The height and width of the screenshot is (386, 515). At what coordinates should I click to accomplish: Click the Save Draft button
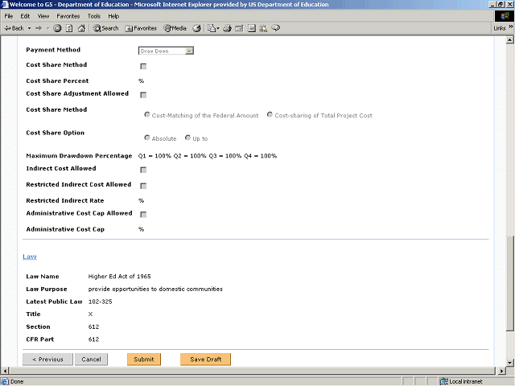pos(206,359)
